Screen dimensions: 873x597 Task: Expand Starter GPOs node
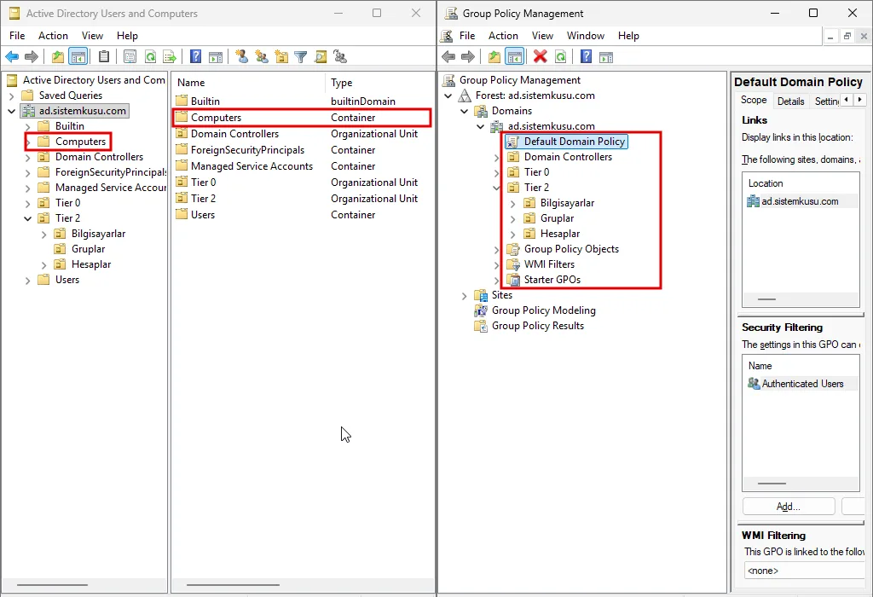[x=497, y=280]
